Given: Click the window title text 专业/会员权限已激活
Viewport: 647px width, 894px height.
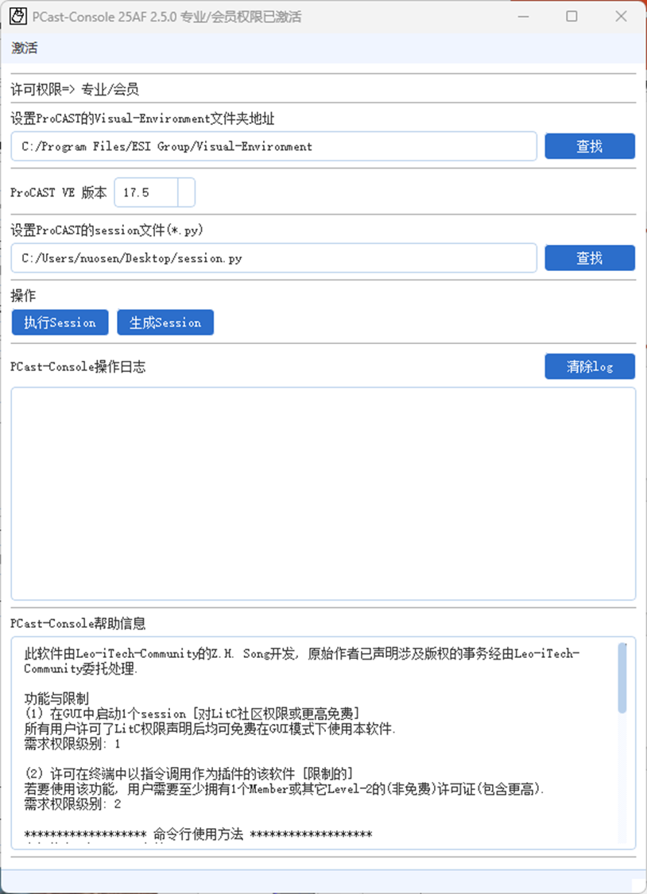Looking at the screenshot, I should [x=241, y=17].
